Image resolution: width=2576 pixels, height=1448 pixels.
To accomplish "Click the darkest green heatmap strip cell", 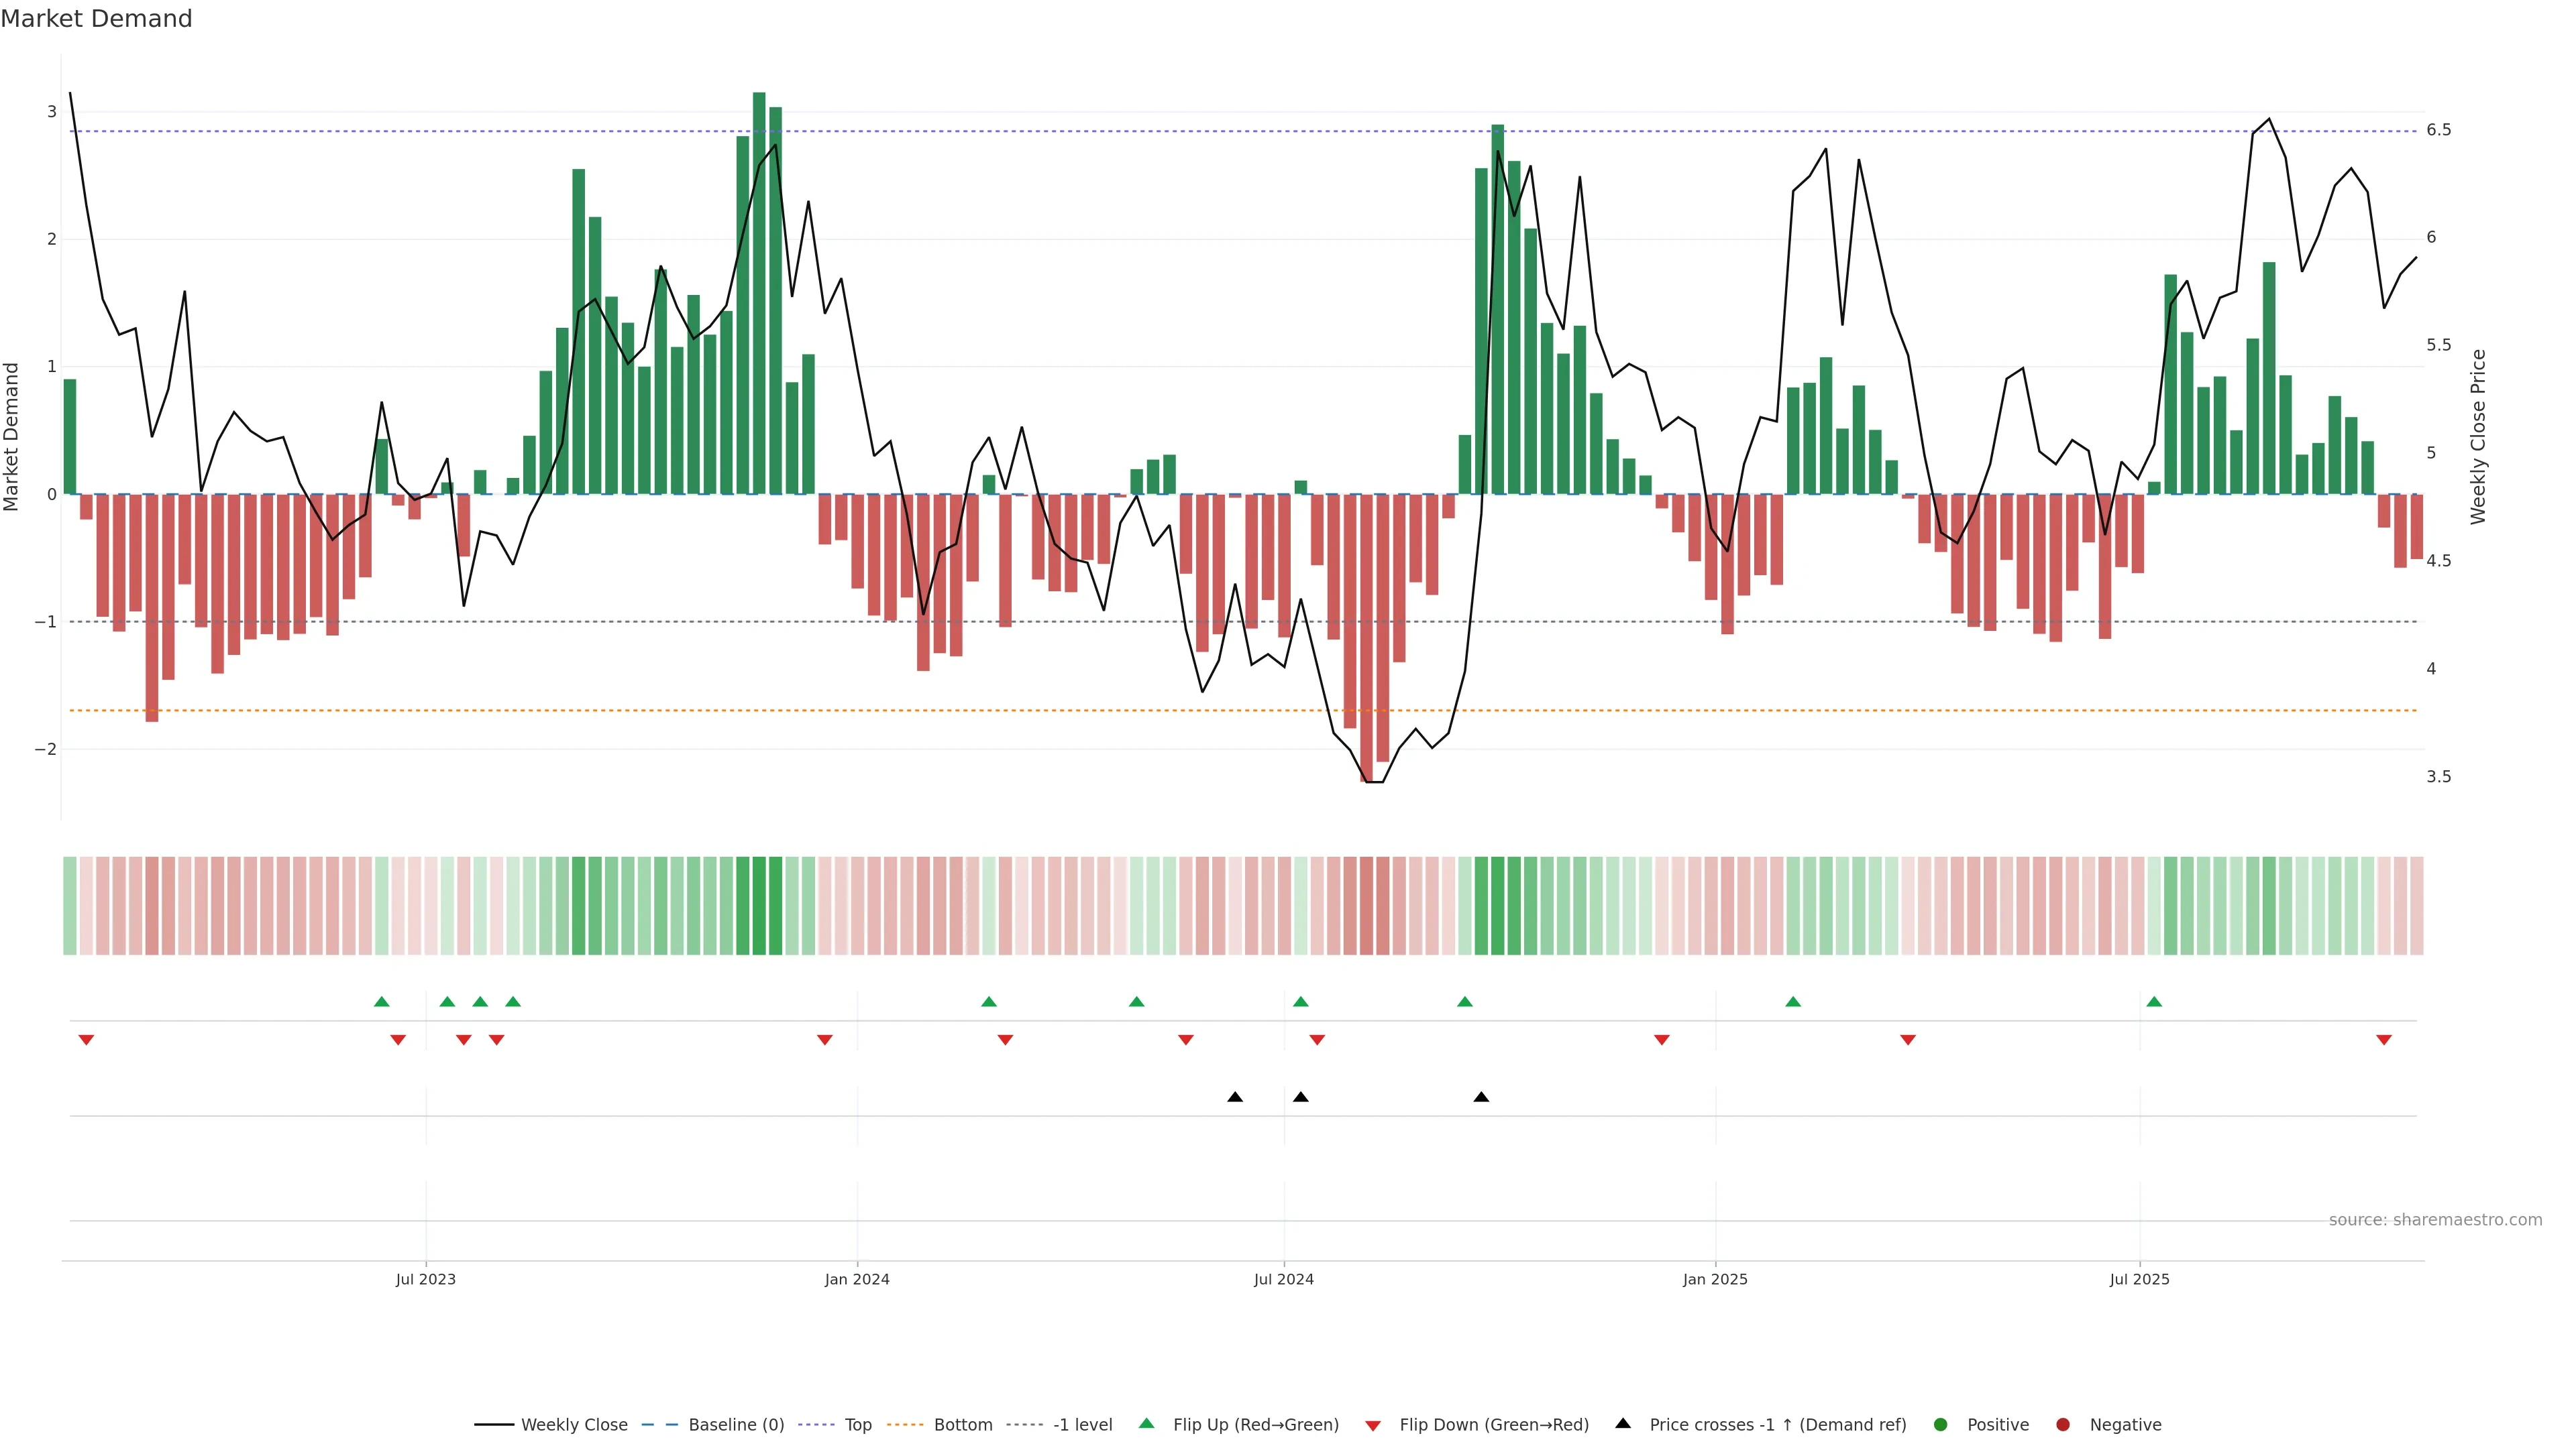I will tap(759, 906).
